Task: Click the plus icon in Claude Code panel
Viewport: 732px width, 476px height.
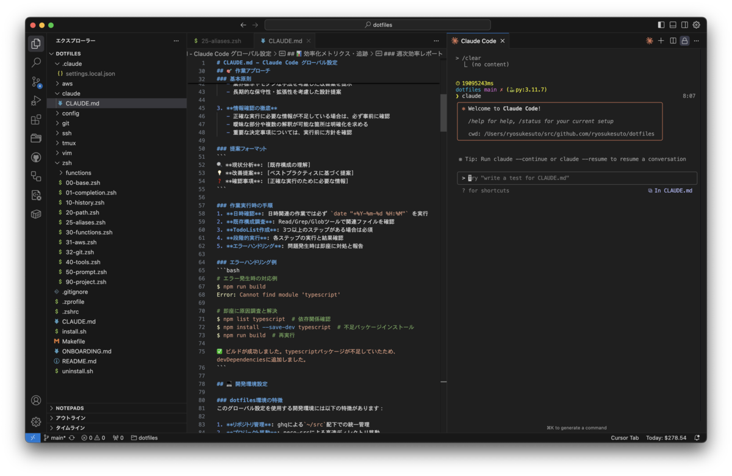Action: 661,41
